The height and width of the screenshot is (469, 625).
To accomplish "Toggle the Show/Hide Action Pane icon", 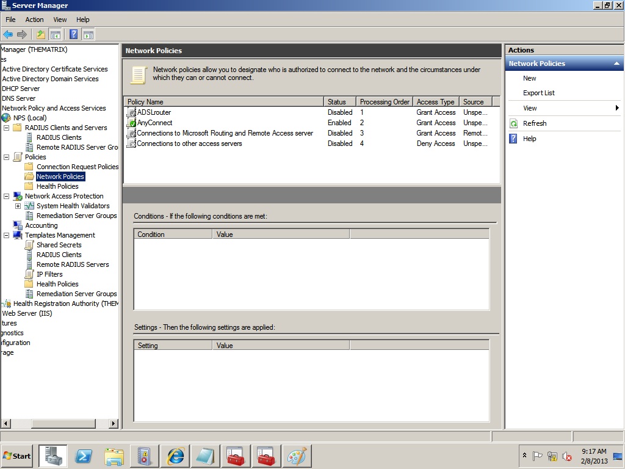I will pyautogui.click(x=88, y=34).
